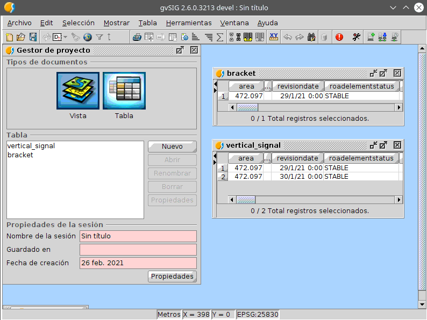Screen dimensions: 427x320
Task: Open the dropdown arrow beside the D? icon
Action: coord(66,37)
